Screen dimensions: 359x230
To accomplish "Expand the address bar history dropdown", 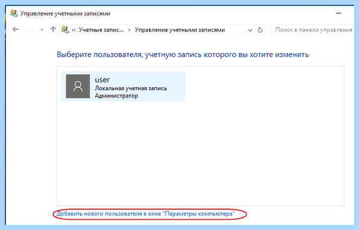I will 250,30.
